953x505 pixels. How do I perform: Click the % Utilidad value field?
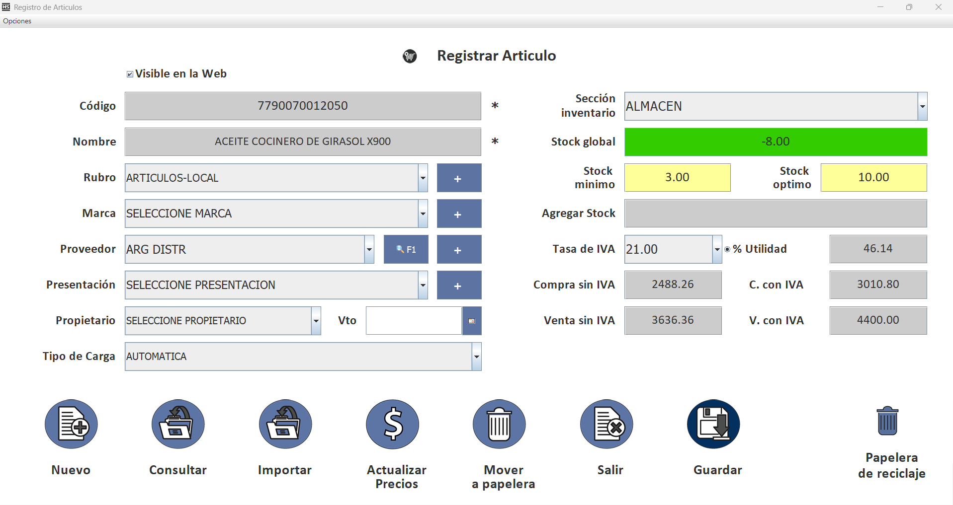tap(878, 249)
